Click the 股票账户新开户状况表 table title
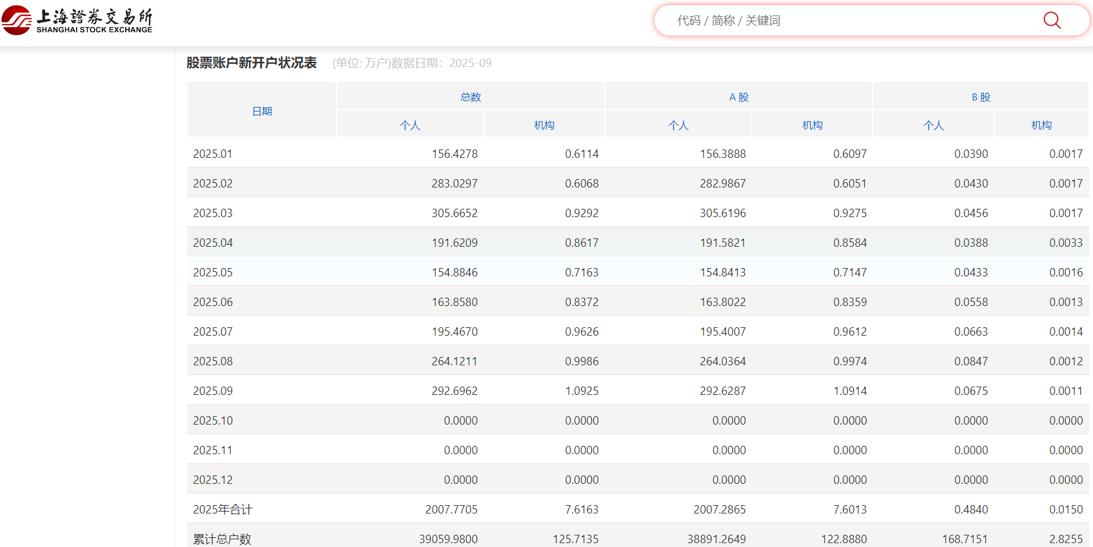This screenshot has height=547, width=1093. click(251, 63)
